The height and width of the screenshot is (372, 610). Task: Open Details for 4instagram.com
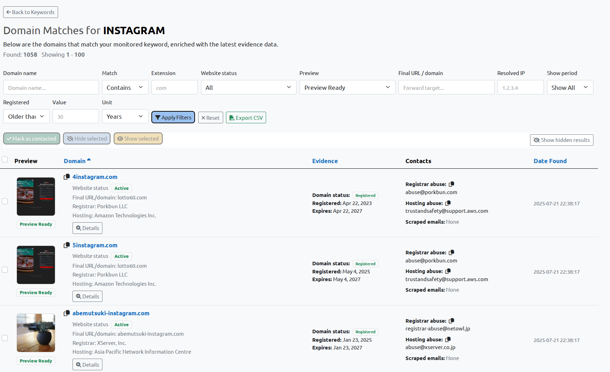click(x=87, y=228)
